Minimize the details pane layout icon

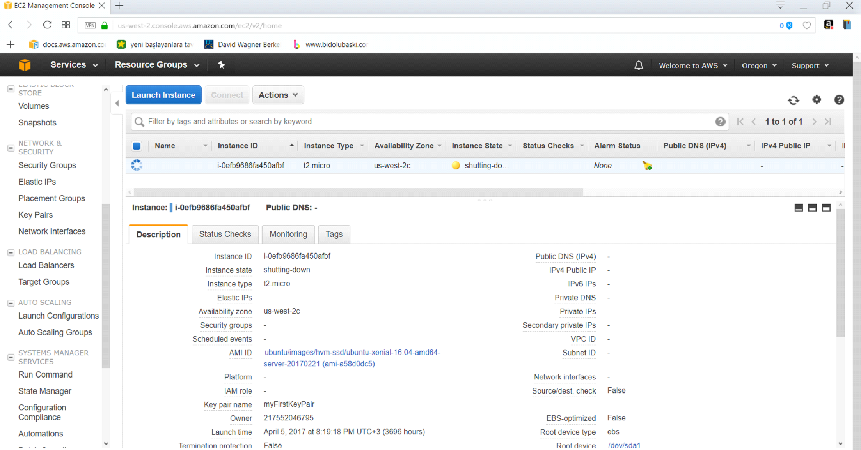point(799,208)
